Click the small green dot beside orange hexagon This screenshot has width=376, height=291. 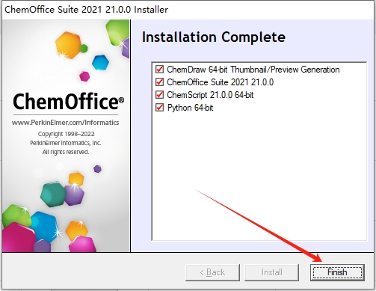click(x=84, y=49)
